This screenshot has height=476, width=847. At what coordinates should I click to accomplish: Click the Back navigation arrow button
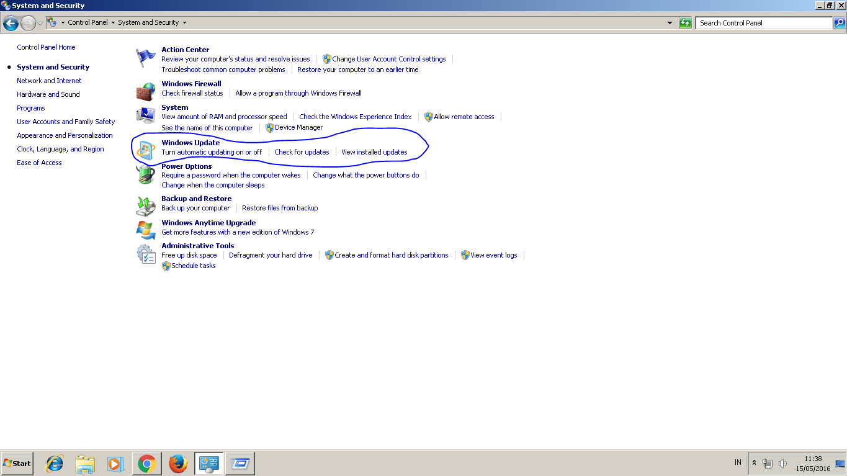pyautogui.click(x=11, y=24)
